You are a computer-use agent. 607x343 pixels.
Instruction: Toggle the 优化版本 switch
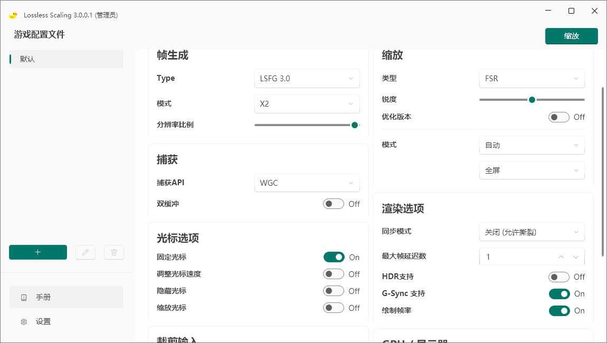tap(558, 117)
